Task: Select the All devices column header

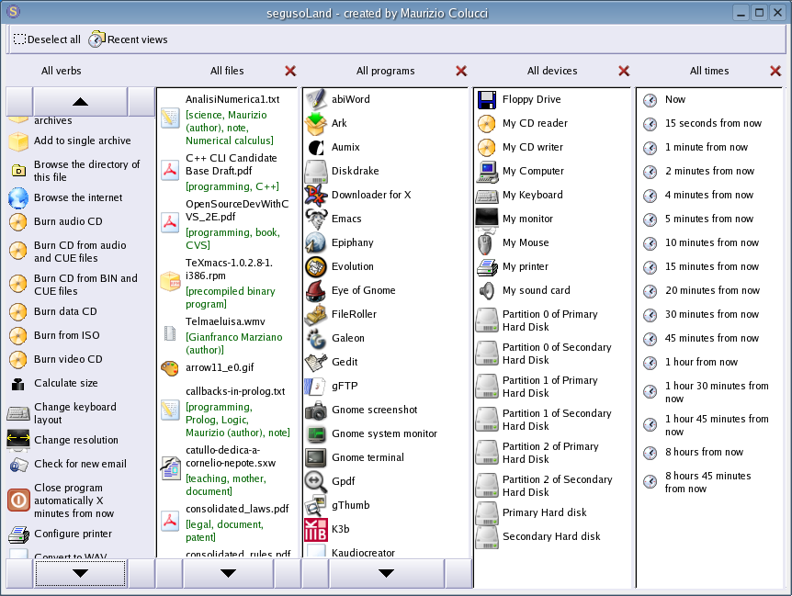Action: (x=552, y=71)
